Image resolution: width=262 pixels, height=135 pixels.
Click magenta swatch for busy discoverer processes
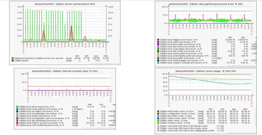pos(158,47)
